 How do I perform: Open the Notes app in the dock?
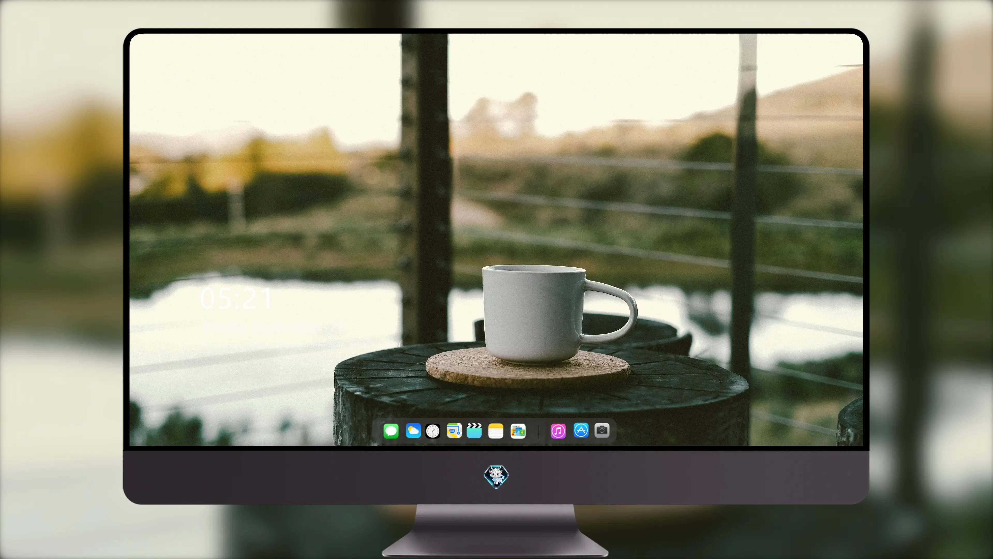496,431
